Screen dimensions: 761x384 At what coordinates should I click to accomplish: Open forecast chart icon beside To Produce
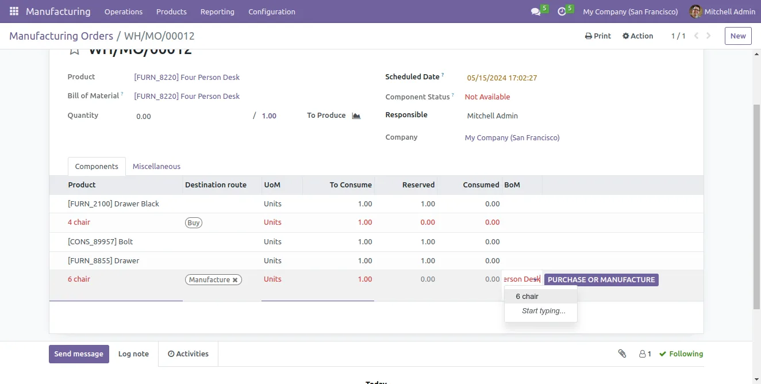(x=356, y=116)
